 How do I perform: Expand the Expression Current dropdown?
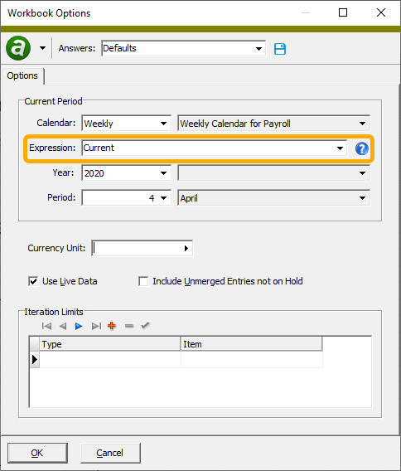click(x=340, y=148)
